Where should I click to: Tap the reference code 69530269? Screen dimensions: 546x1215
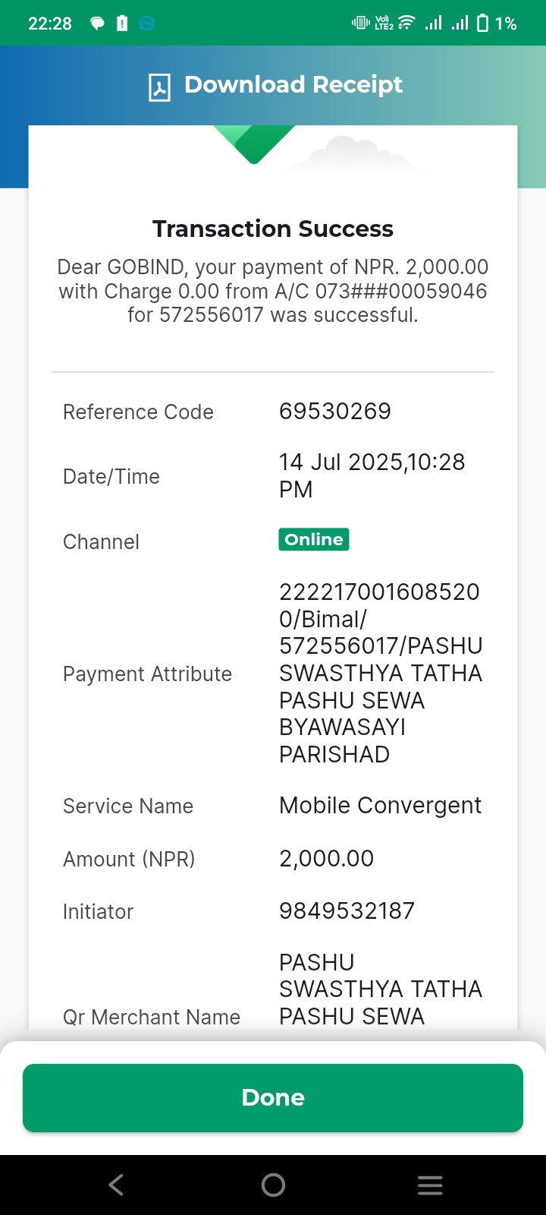click(x=335, y=412)
